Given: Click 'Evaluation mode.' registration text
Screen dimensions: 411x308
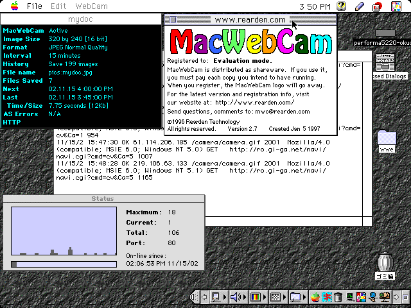Looking at the screenshot, I should (x=243, y=61).
